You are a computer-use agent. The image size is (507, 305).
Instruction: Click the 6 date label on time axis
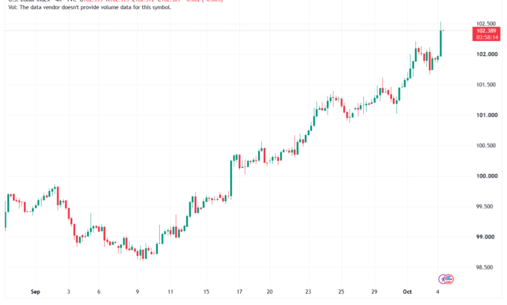[x=99, y=291]
